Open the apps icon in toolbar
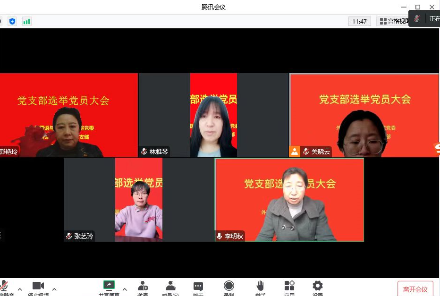Image resolution: width=440 pixels, height=296 pixels. click(289, 286)
